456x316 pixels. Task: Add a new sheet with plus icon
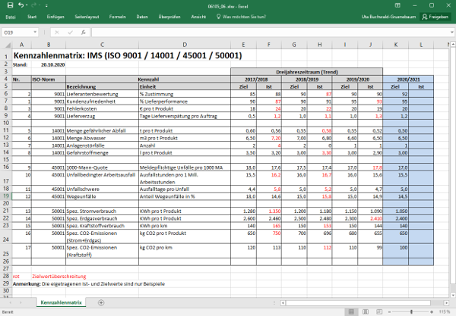101,302
